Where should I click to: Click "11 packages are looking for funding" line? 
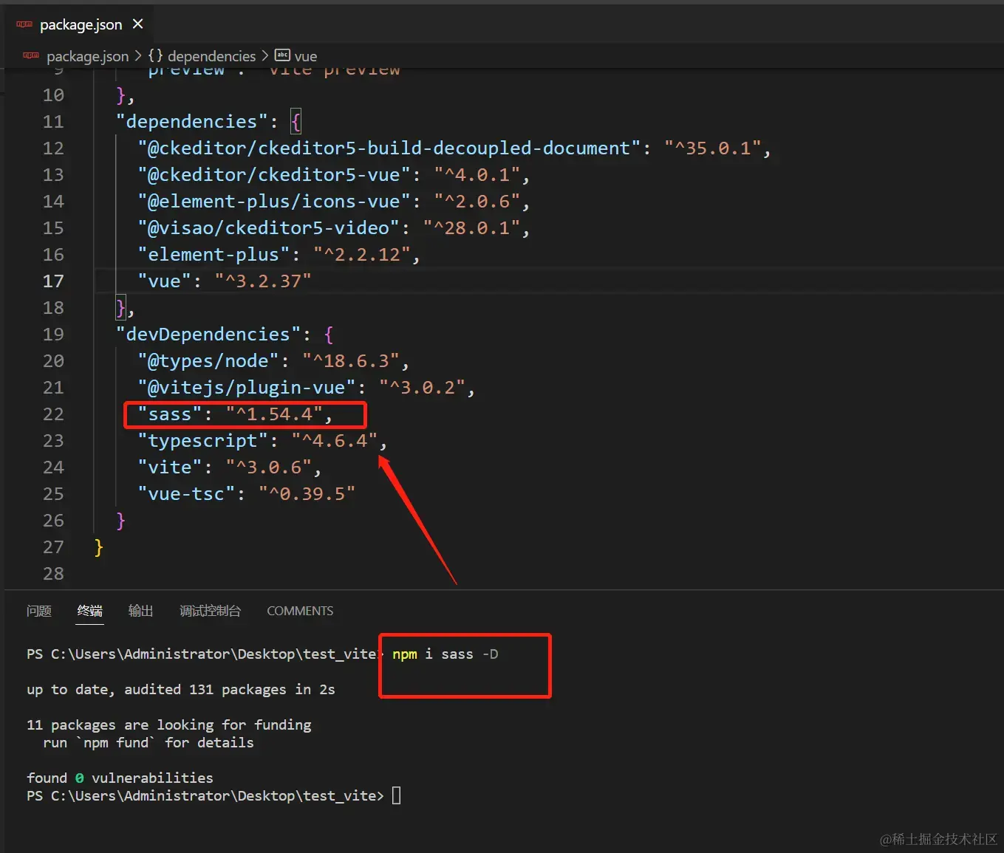tap(169, 725)
